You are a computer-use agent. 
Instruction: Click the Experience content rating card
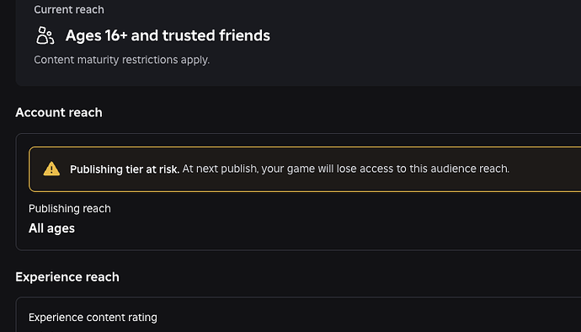298,314
